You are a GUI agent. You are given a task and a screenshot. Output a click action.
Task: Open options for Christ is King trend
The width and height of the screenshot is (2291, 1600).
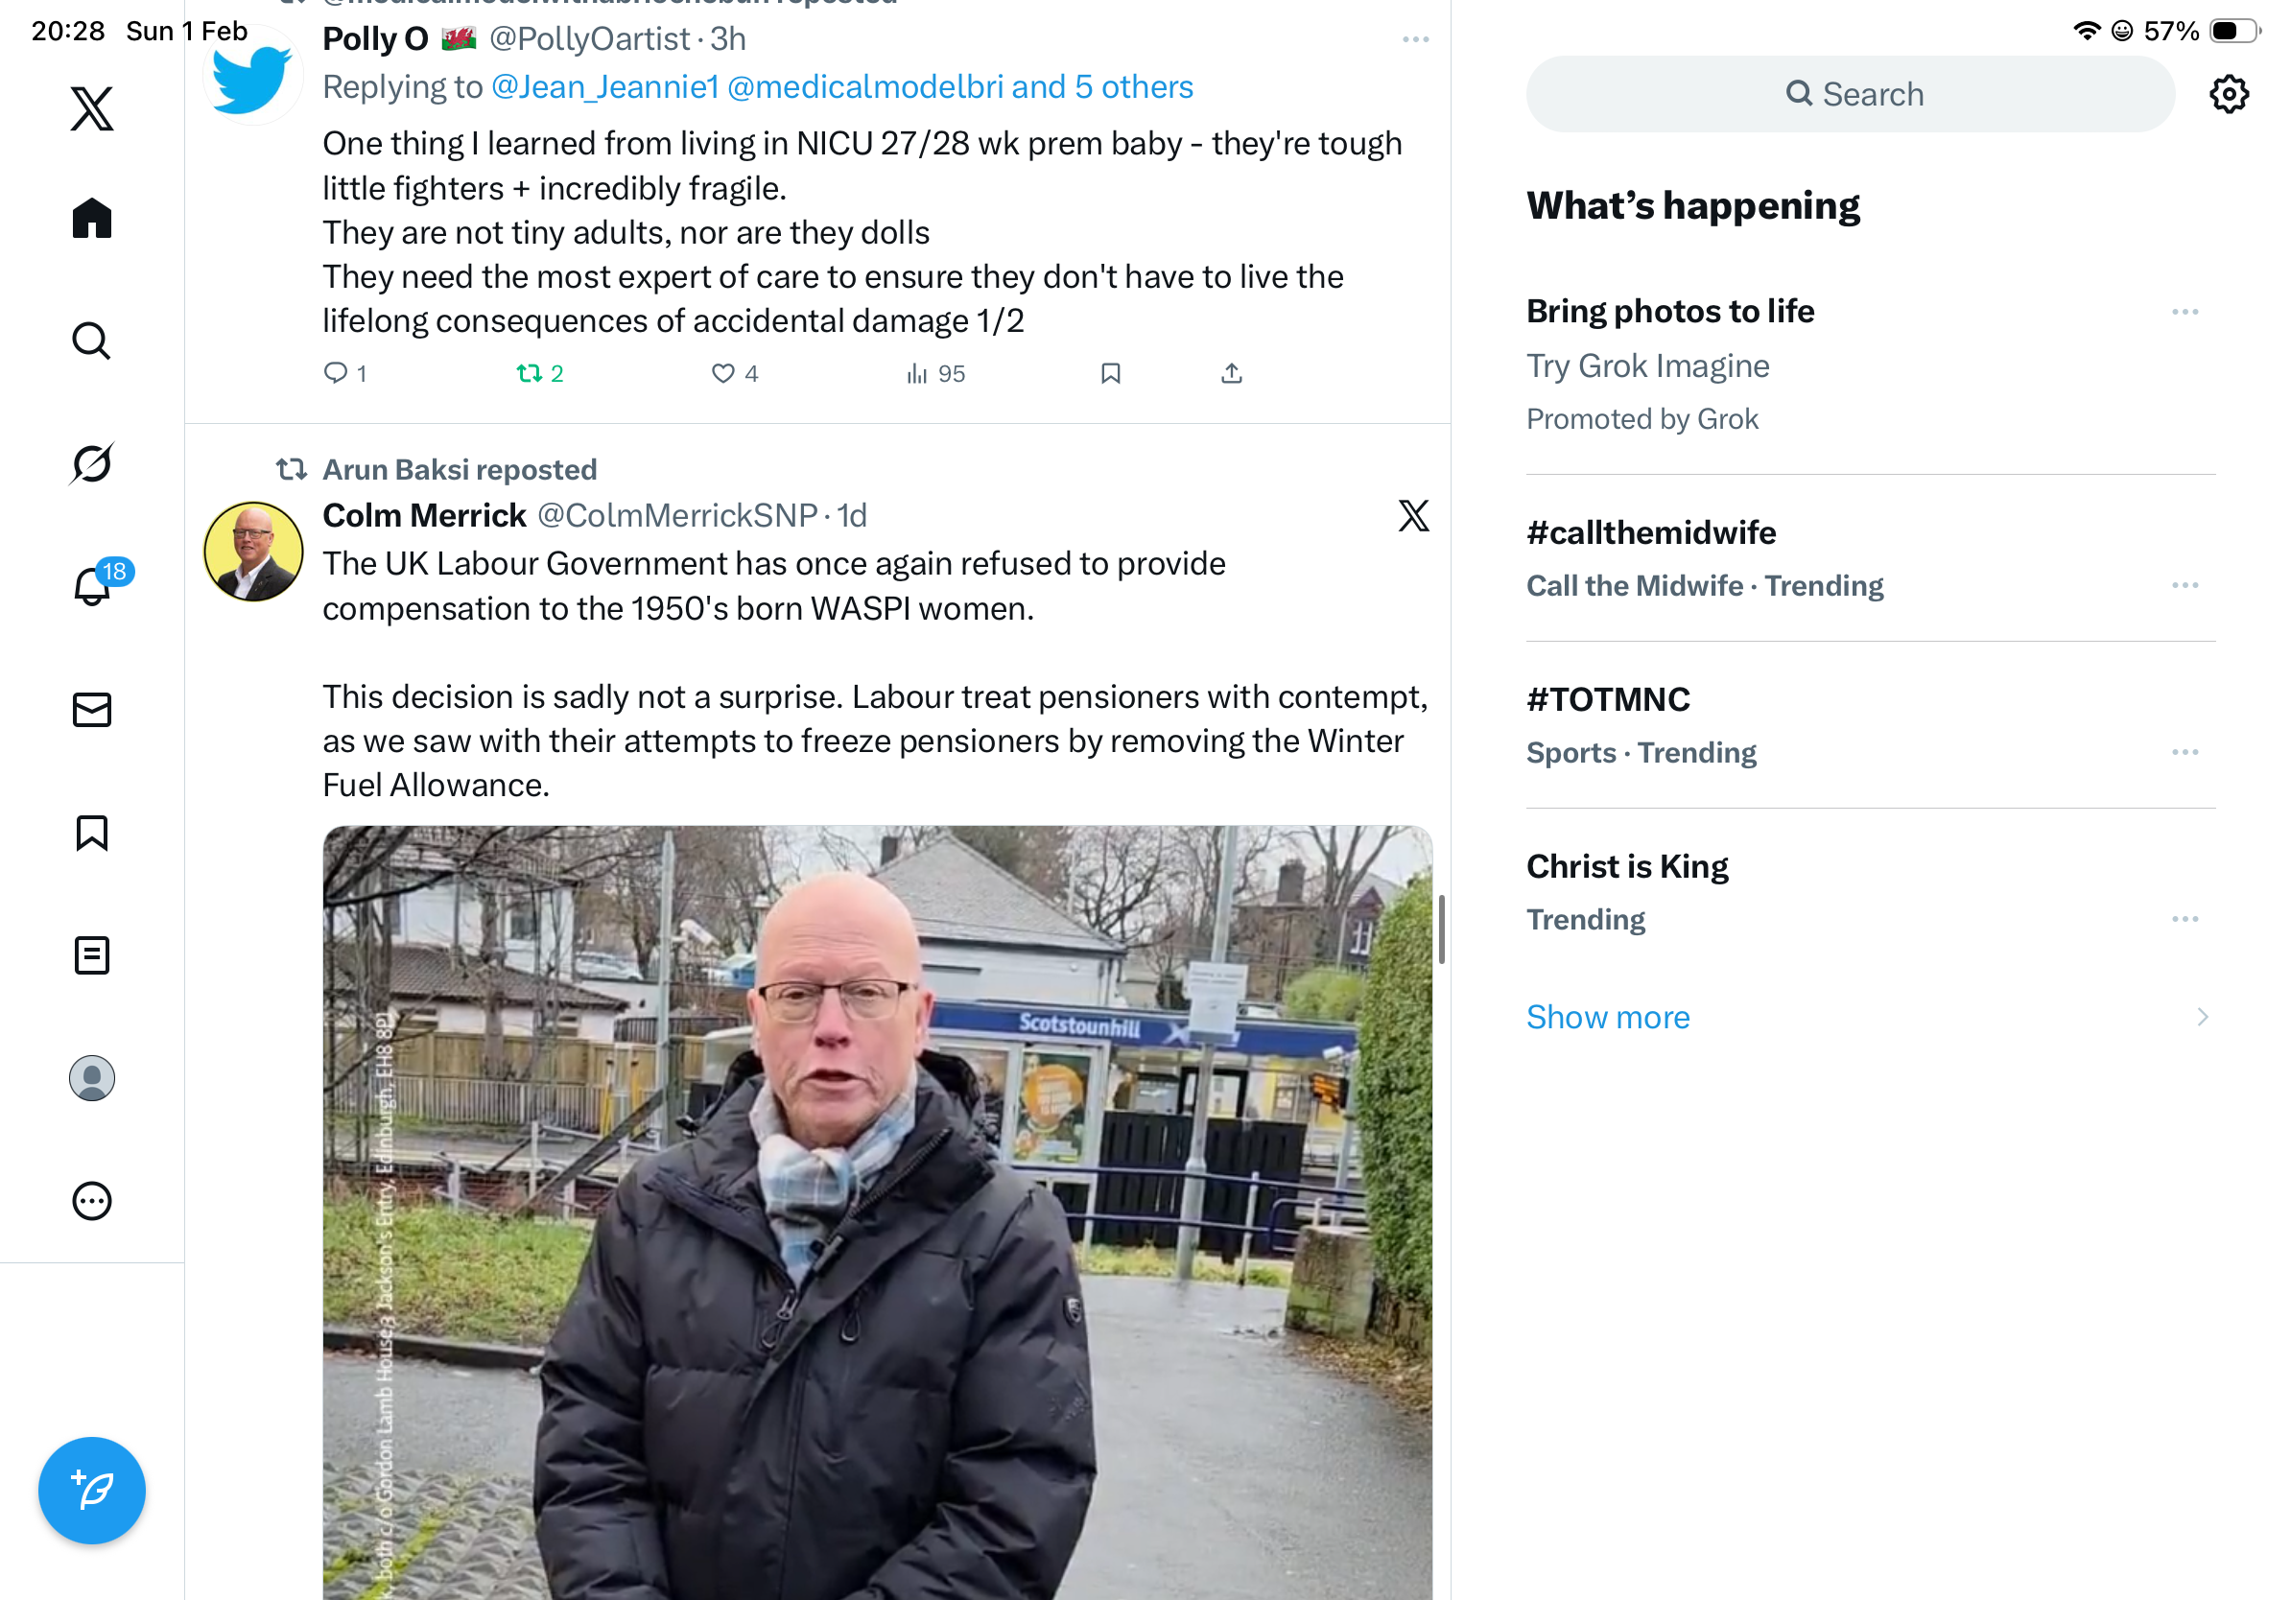[2185, 920]
